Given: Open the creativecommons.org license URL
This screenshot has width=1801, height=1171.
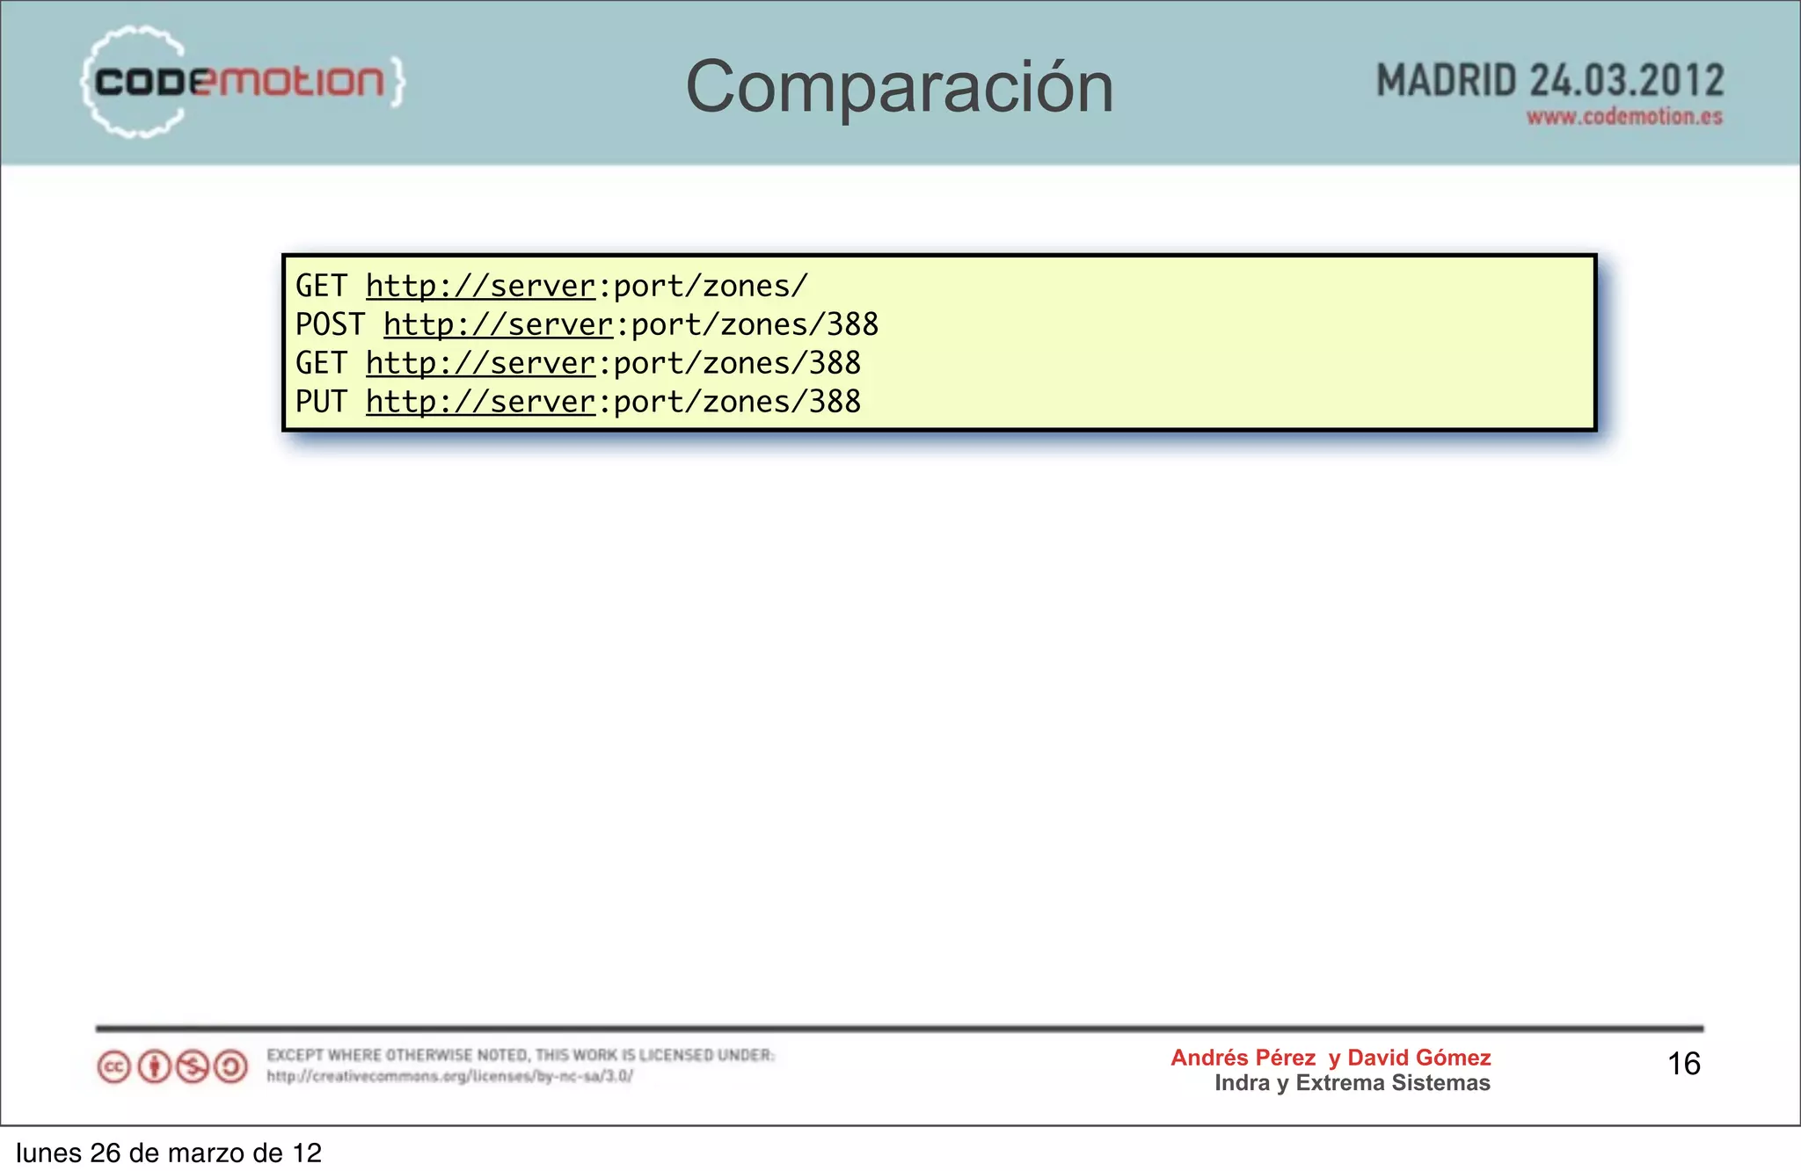Looking at the screenshot, I should click(x=450, y=1076).
